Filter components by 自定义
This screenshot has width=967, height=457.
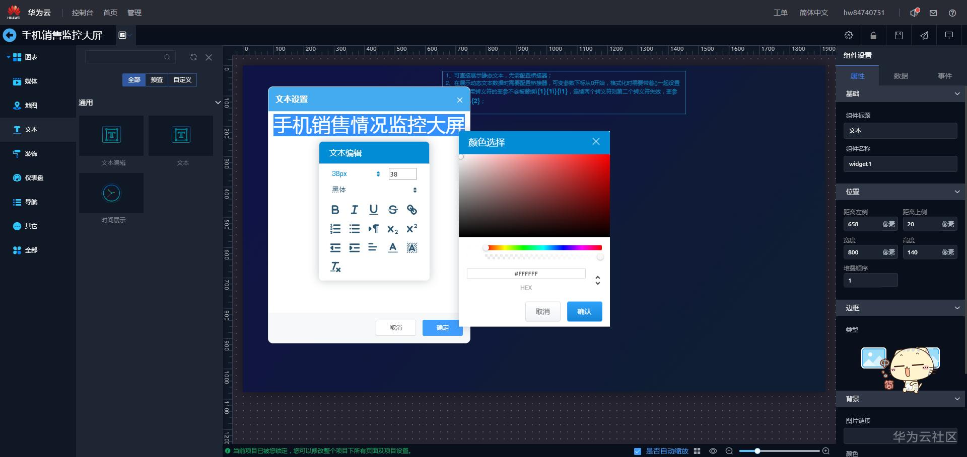pyautogui.click(x=182, y=80)
